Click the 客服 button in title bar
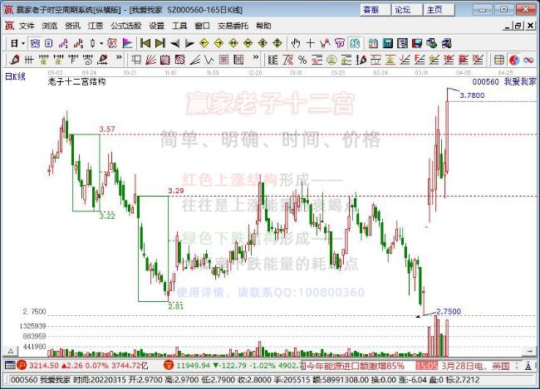Screen dimensions: 540x389 [x=375, y=9]
